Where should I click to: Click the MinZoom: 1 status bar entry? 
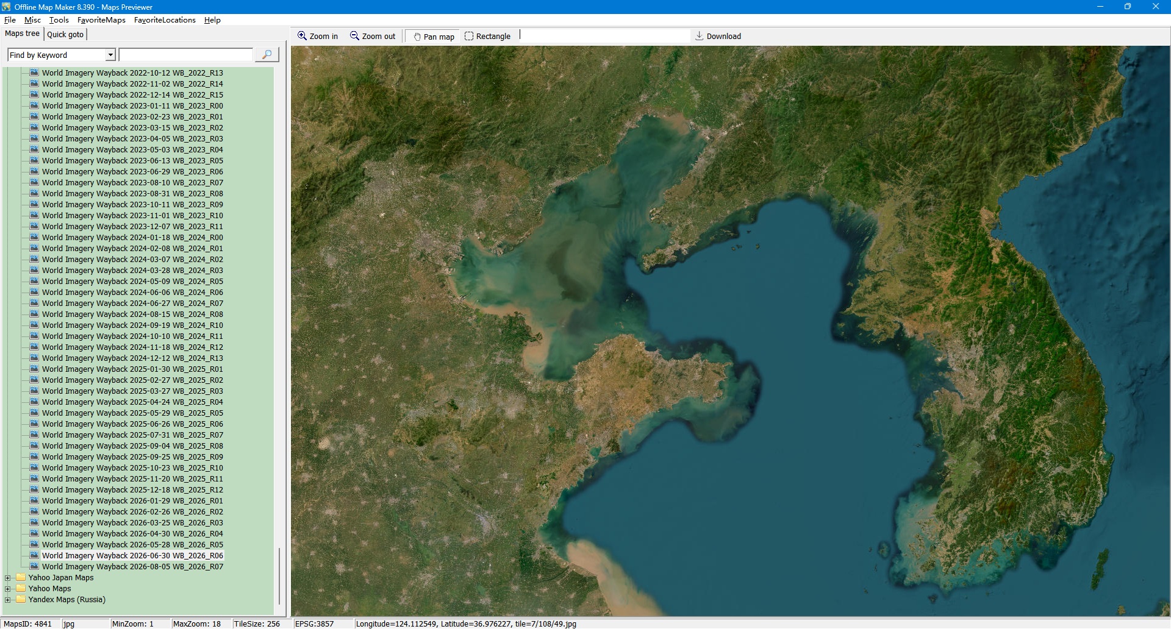(x=140, y=624)
